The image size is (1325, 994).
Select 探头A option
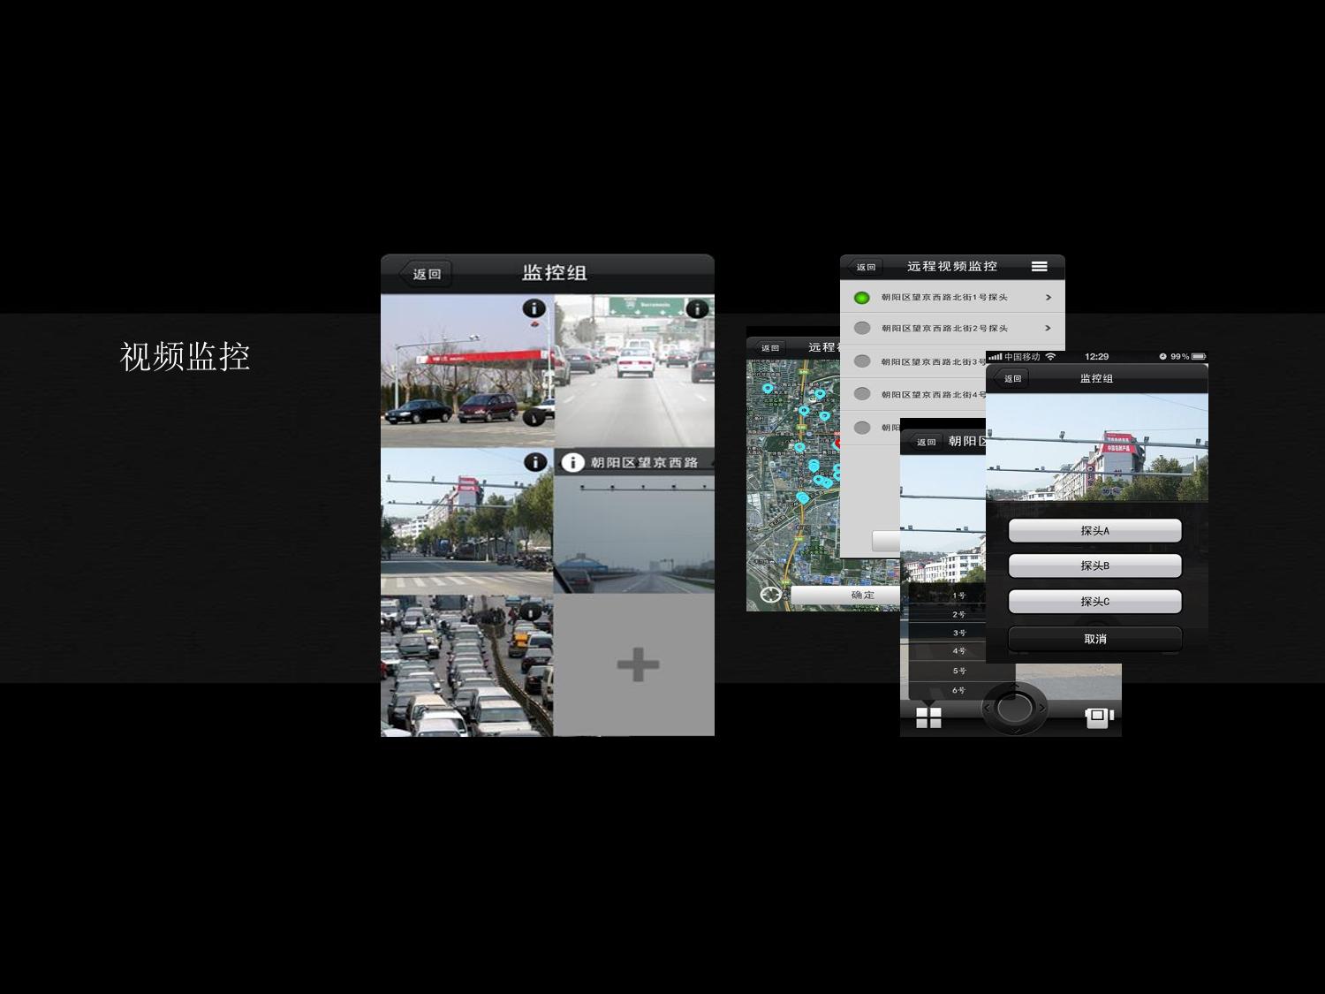point(1094,530)
